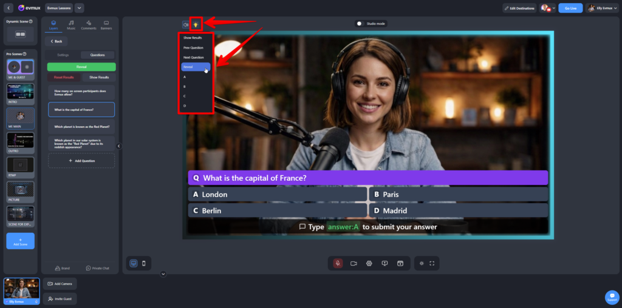Click the brightness icon in bottom toolbar
Viewport: 622px width, 308px height.
(420, 263)
